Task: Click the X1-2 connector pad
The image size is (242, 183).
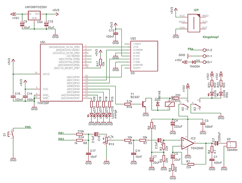Action: pyautogui.click(x=204, y=50)
